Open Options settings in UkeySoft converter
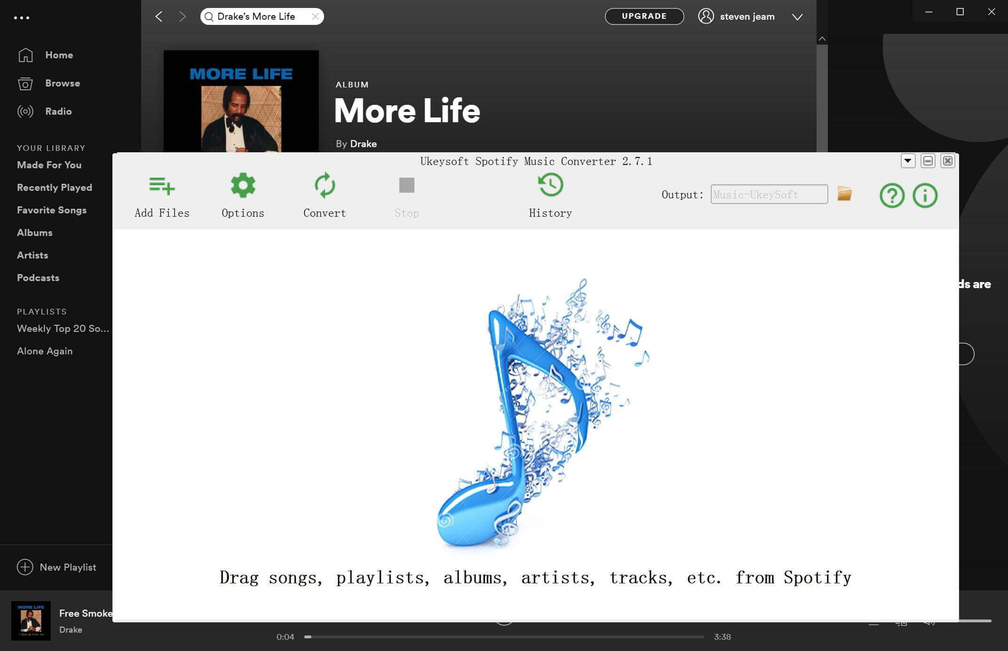The image size is (1008, 651). pos(242,195)
